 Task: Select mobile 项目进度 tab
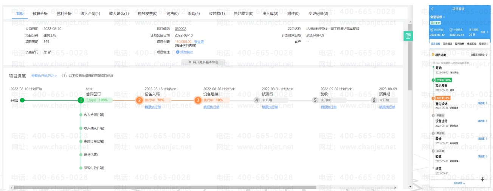point(435,44)
